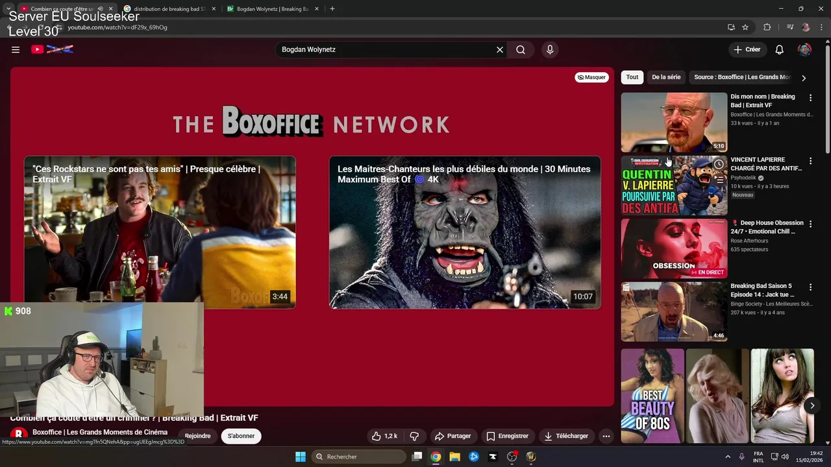The width and height of the screenshot is (831, 467).
Task: Open the Chrome tab search dropdown
Action: [8, 8]
